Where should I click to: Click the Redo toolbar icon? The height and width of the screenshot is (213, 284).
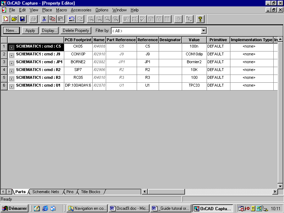click(x=80, y=19)
